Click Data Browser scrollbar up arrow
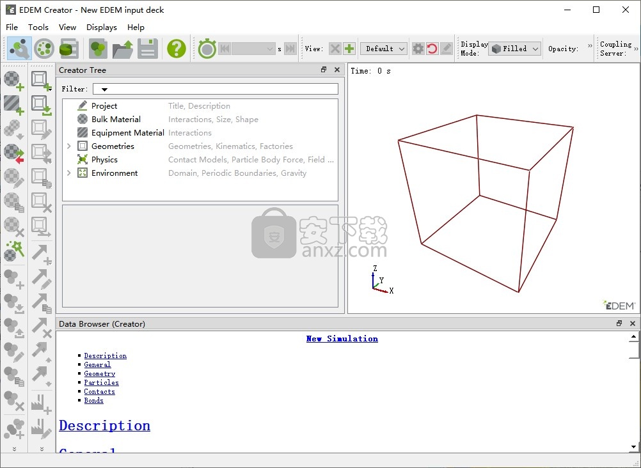The image size is (641, 468). [x=633, y=337]
